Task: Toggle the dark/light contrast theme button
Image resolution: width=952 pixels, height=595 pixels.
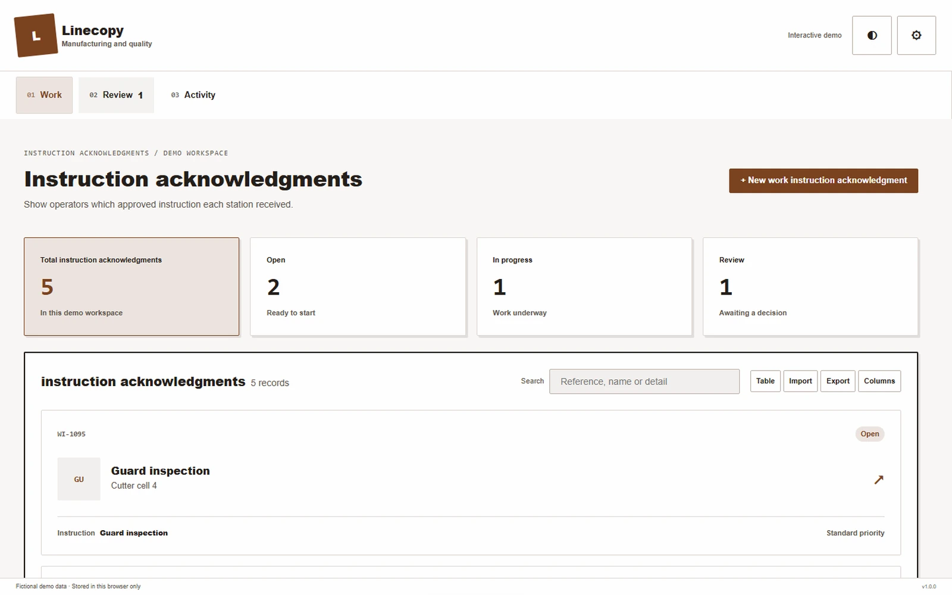Action: click(872, 36)
